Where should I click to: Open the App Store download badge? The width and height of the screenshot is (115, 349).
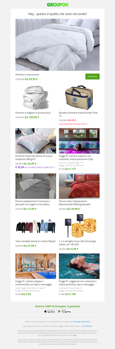(x=49, y=311)
